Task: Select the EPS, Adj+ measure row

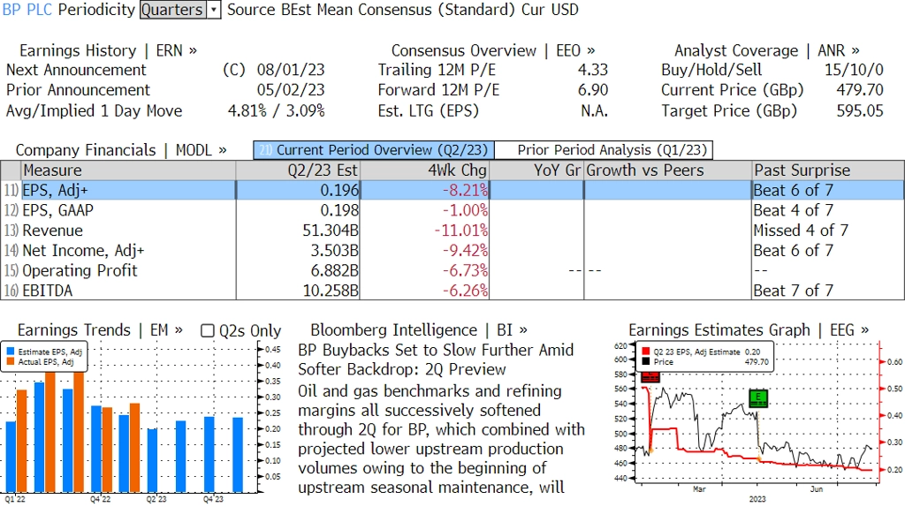Action: point(452,190)
